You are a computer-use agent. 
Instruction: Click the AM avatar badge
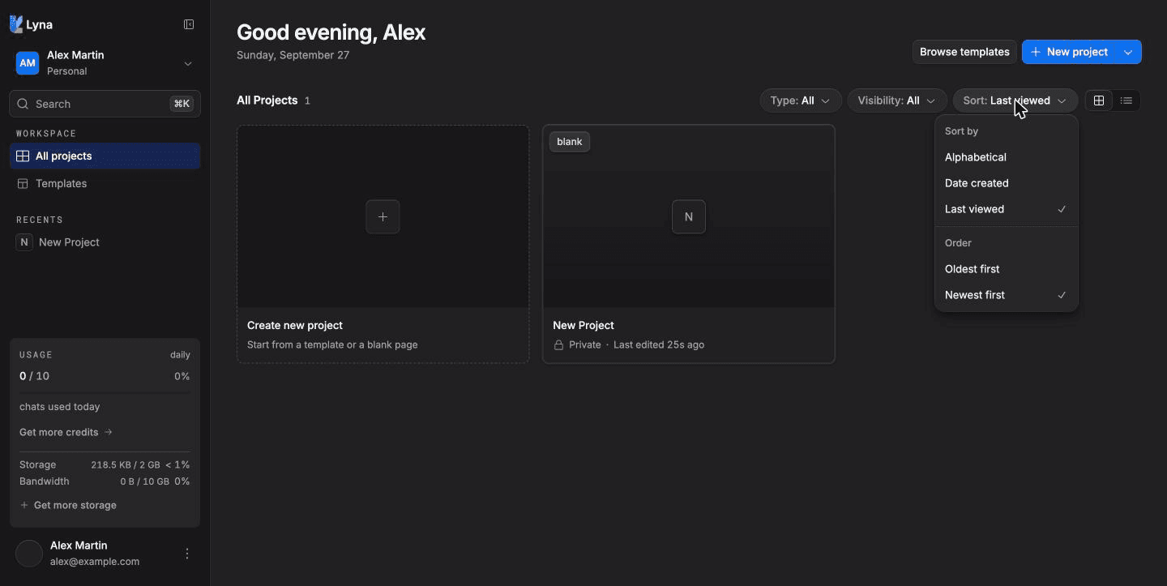(x=28, y=63)
